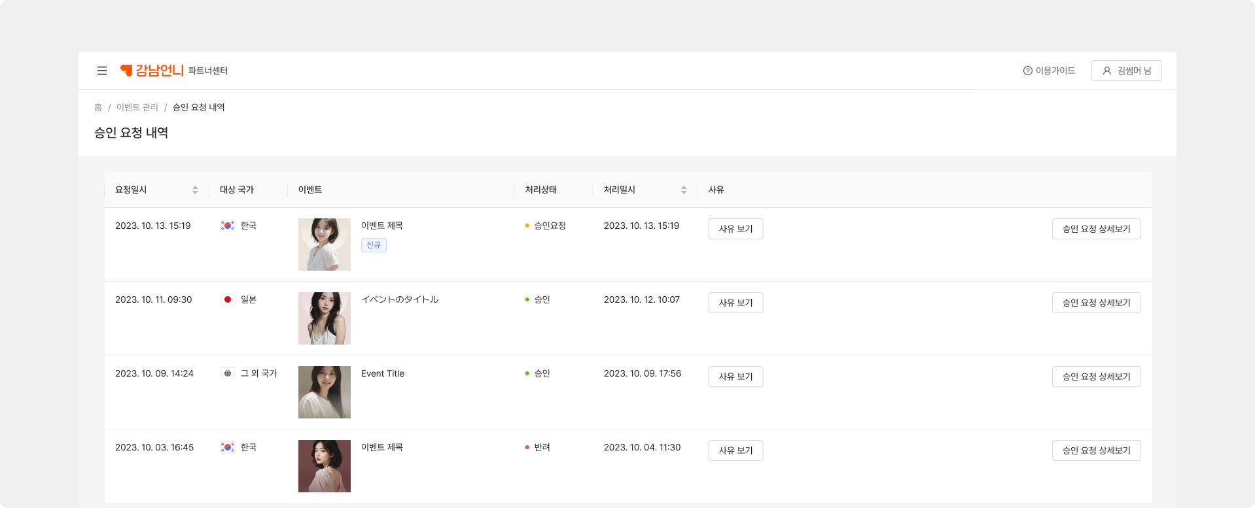Viewport: 1255px width, 508px height.
Task: Click the 강남언니 orange logo
Action: coord(152,71)
